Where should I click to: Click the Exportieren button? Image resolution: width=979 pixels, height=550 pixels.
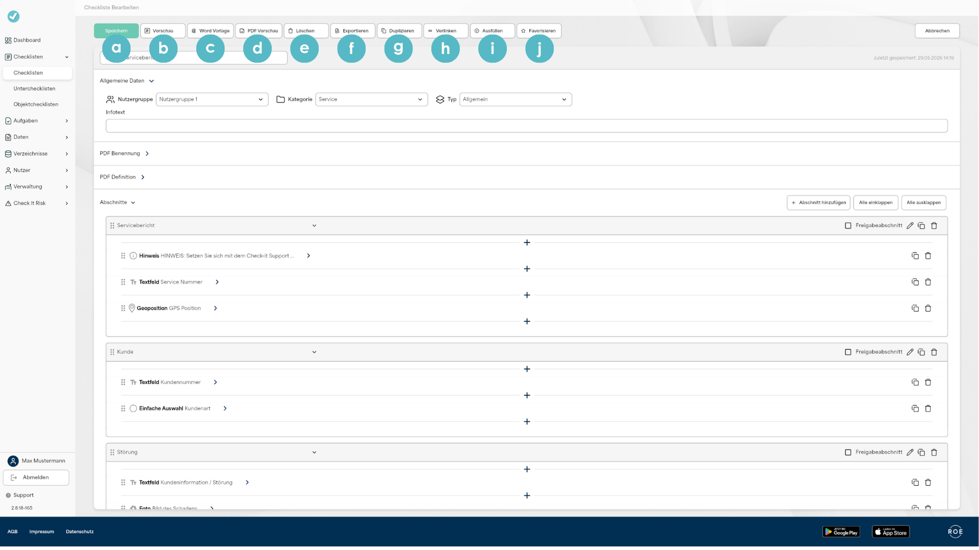coord(352,31)
